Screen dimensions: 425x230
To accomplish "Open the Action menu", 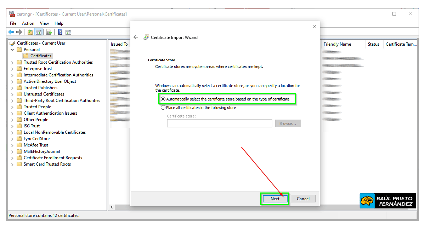I will [28, 23].
